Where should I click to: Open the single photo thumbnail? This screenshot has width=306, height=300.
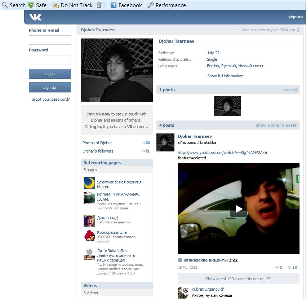[x=227, y=106]
